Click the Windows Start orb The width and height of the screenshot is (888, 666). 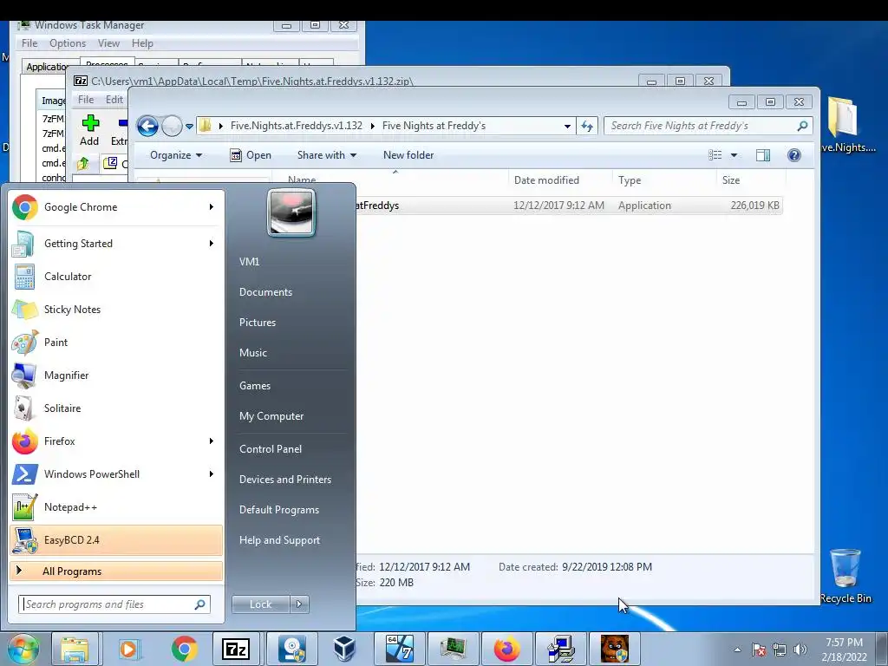click(x=23, y=649)
